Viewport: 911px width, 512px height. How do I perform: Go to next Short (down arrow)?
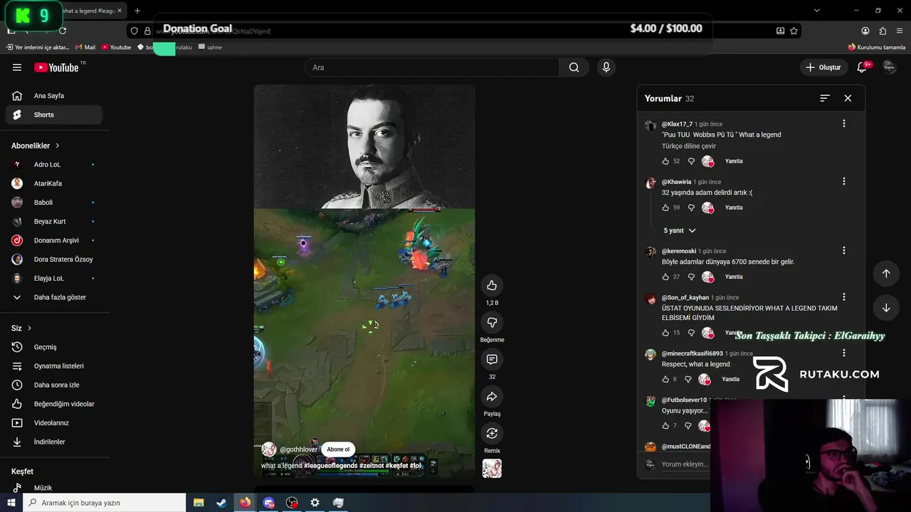tap(886, 308)
